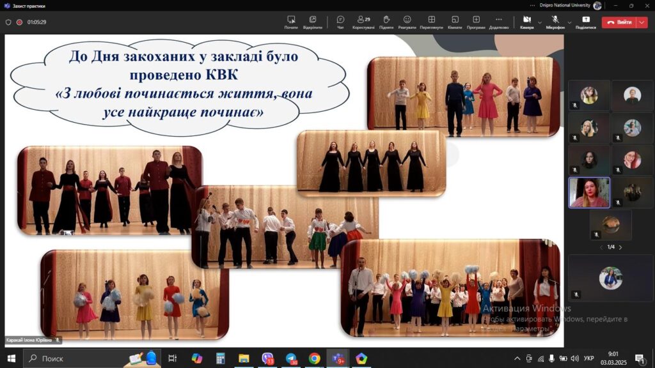Raise hand with the Підняти icon
This screenshot has width=655, height=368.
[386, 22]
